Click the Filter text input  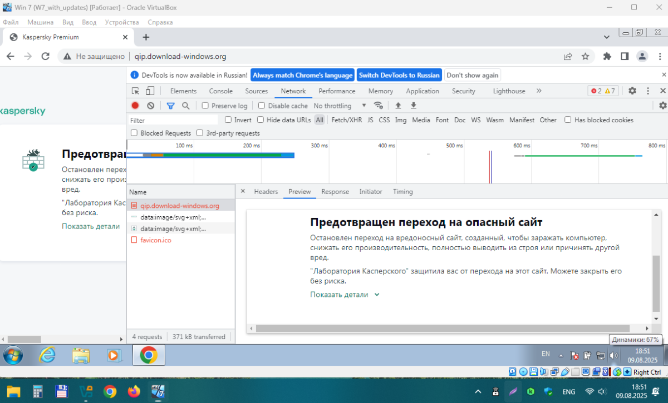click(174, 120)
